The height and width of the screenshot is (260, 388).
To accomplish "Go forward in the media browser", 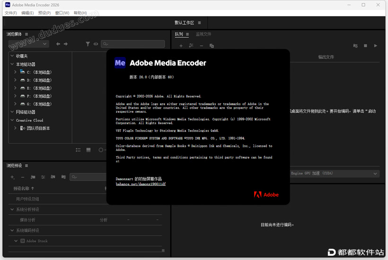I will pyautogui.click(x=66, y=44).
